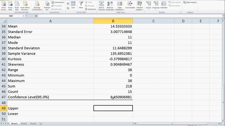The image size is (225, 126).
Task: Open Data Validation
Action: [x=120, y=6]
